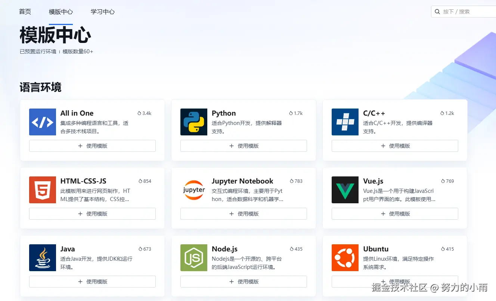Click the Ubuntu logo icon

click(345, 258)
